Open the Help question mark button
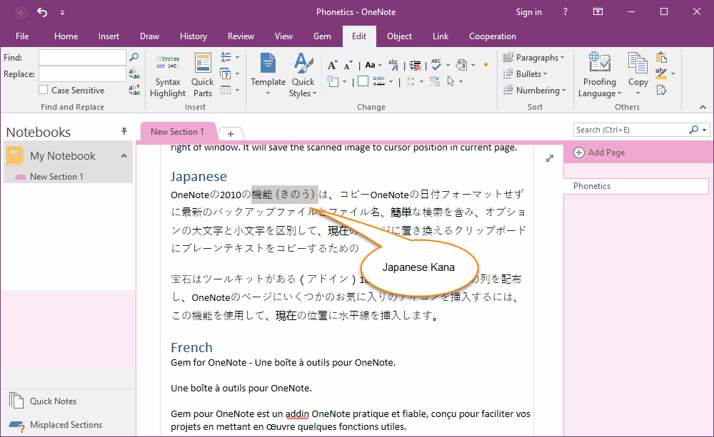714x437 pixels. pyautogui.click(x=565, y=12)
